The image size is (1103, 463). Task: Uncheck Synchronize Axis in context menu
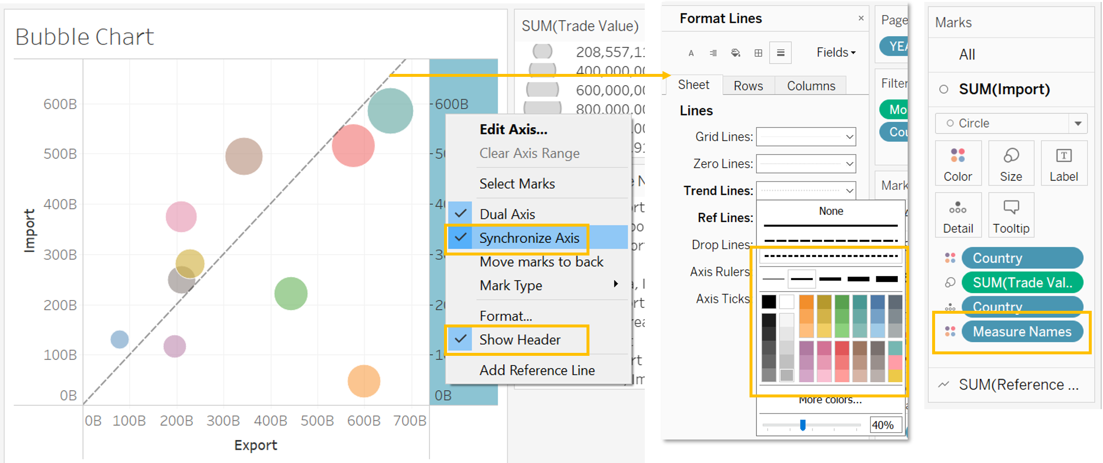click(529, 238)
